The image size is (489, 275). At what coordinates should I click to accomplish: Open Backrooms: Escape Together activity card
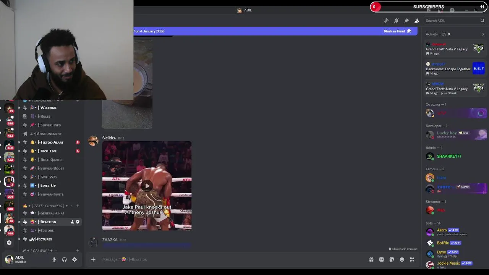(455, 69)
